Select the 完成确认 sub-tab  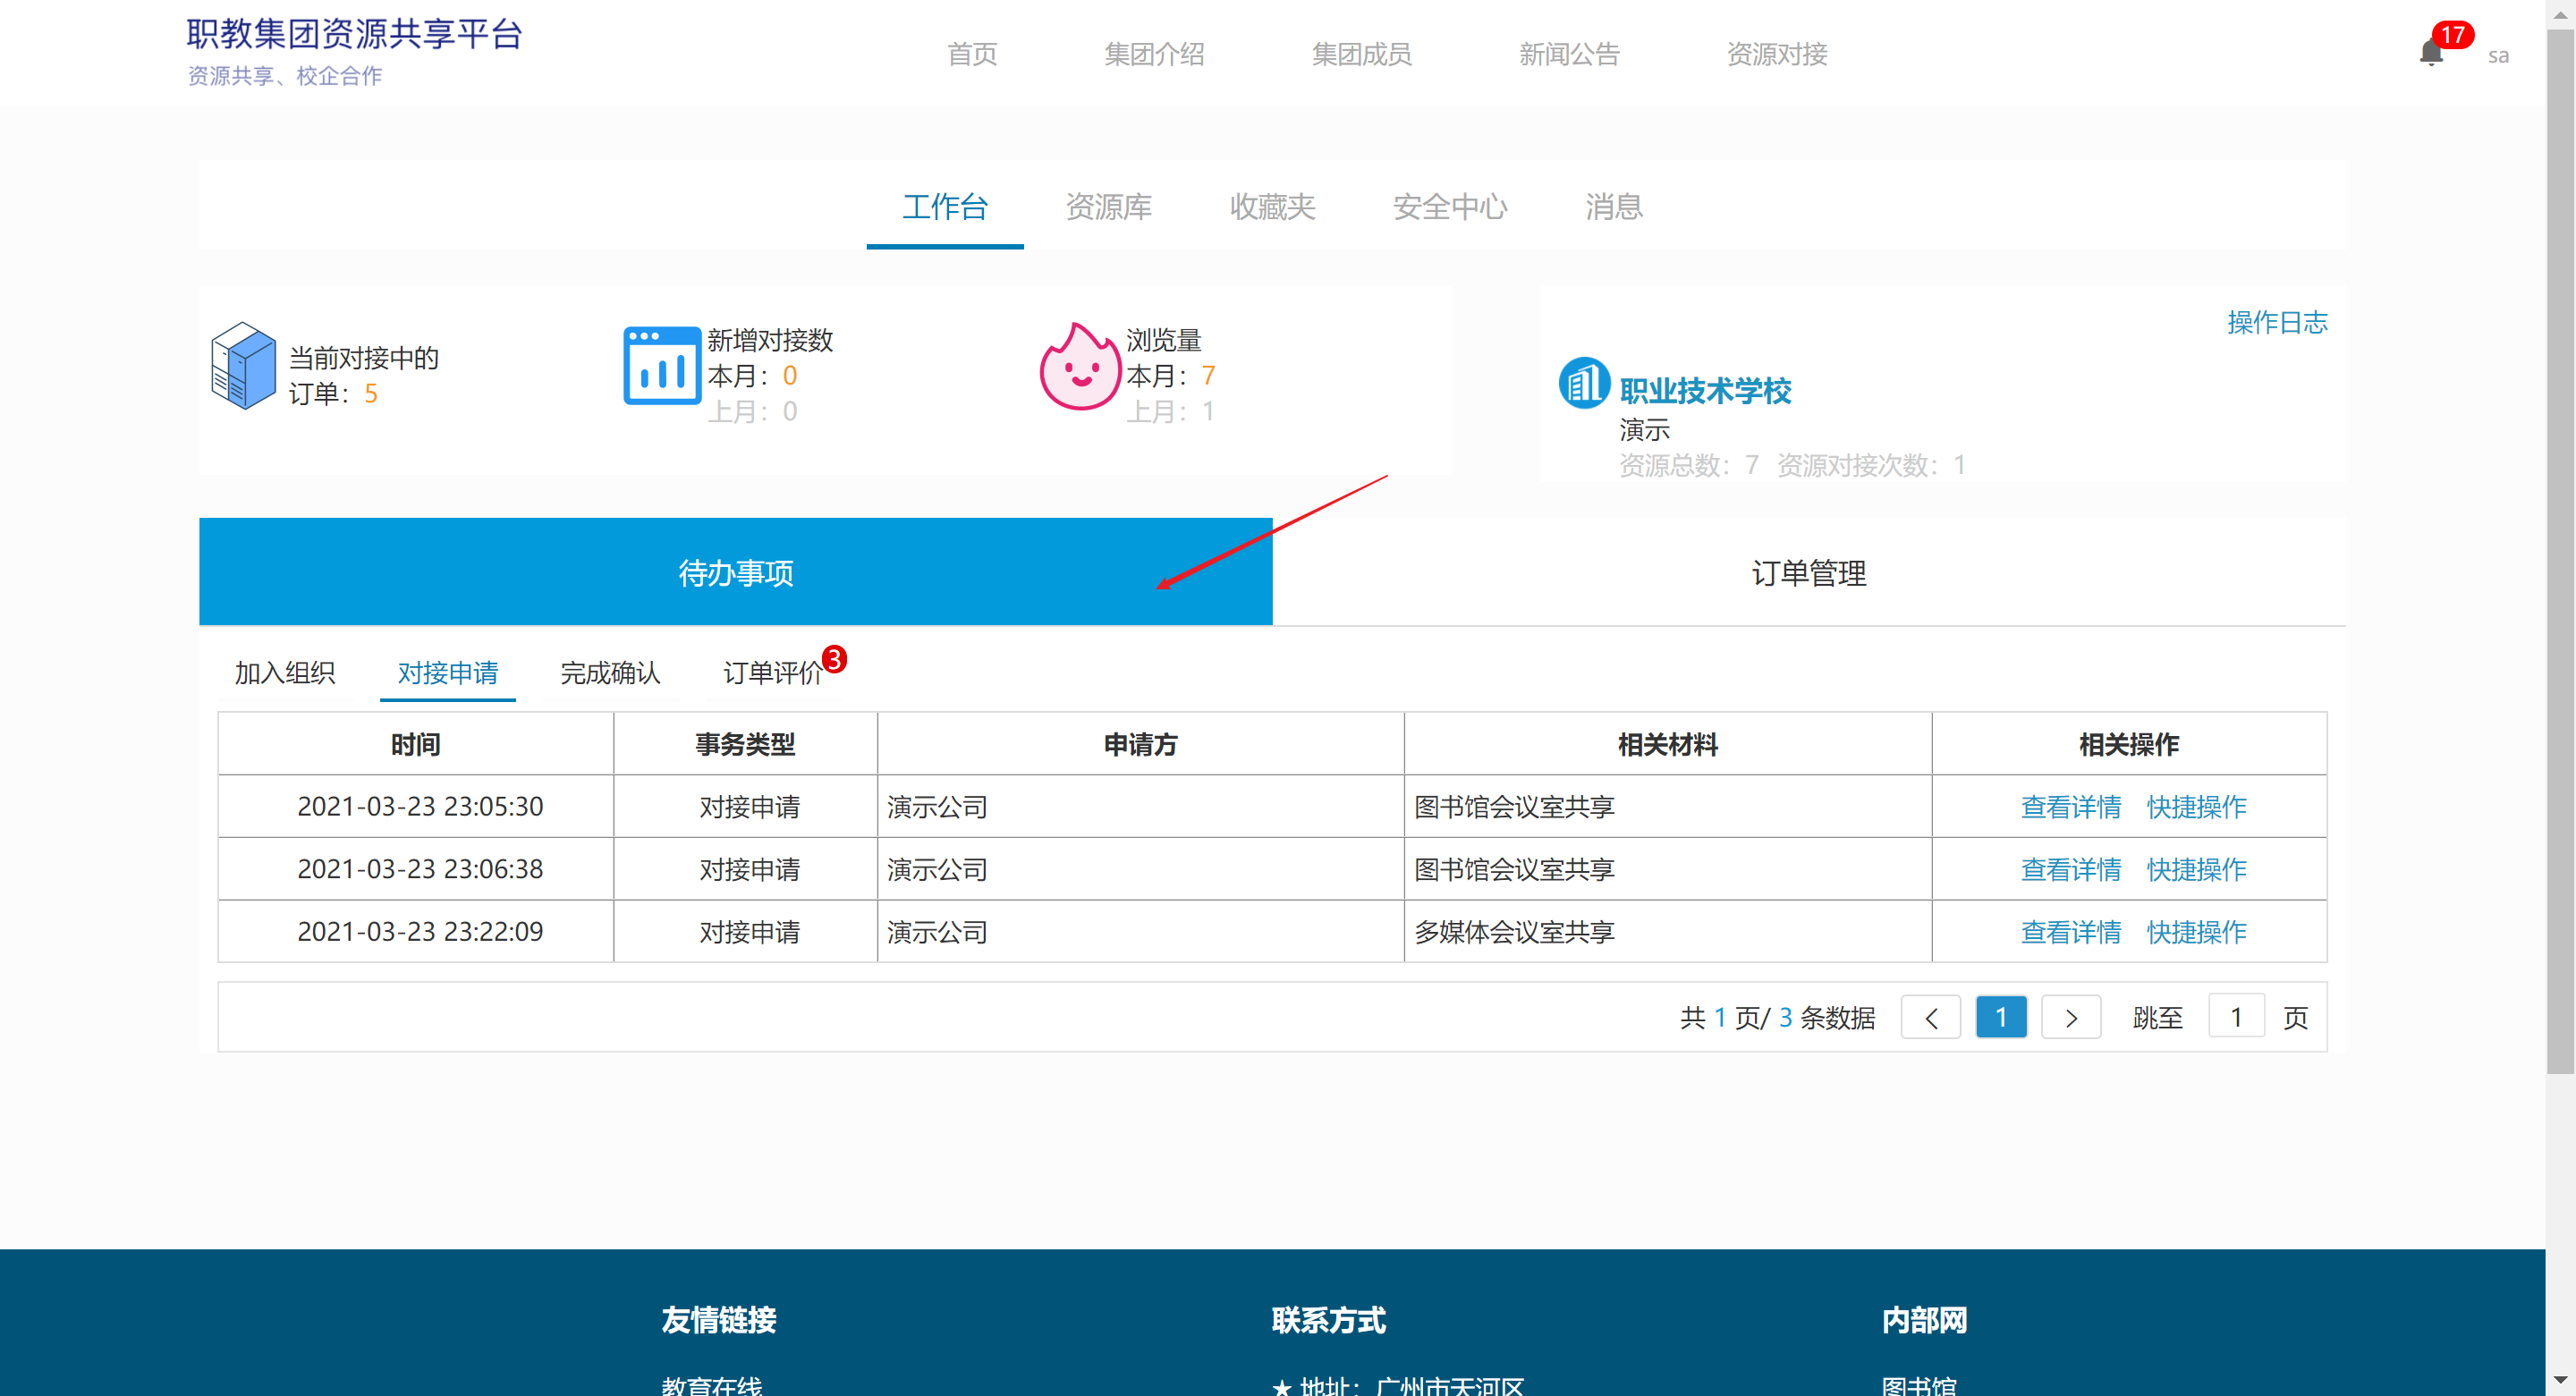(610, 673)
